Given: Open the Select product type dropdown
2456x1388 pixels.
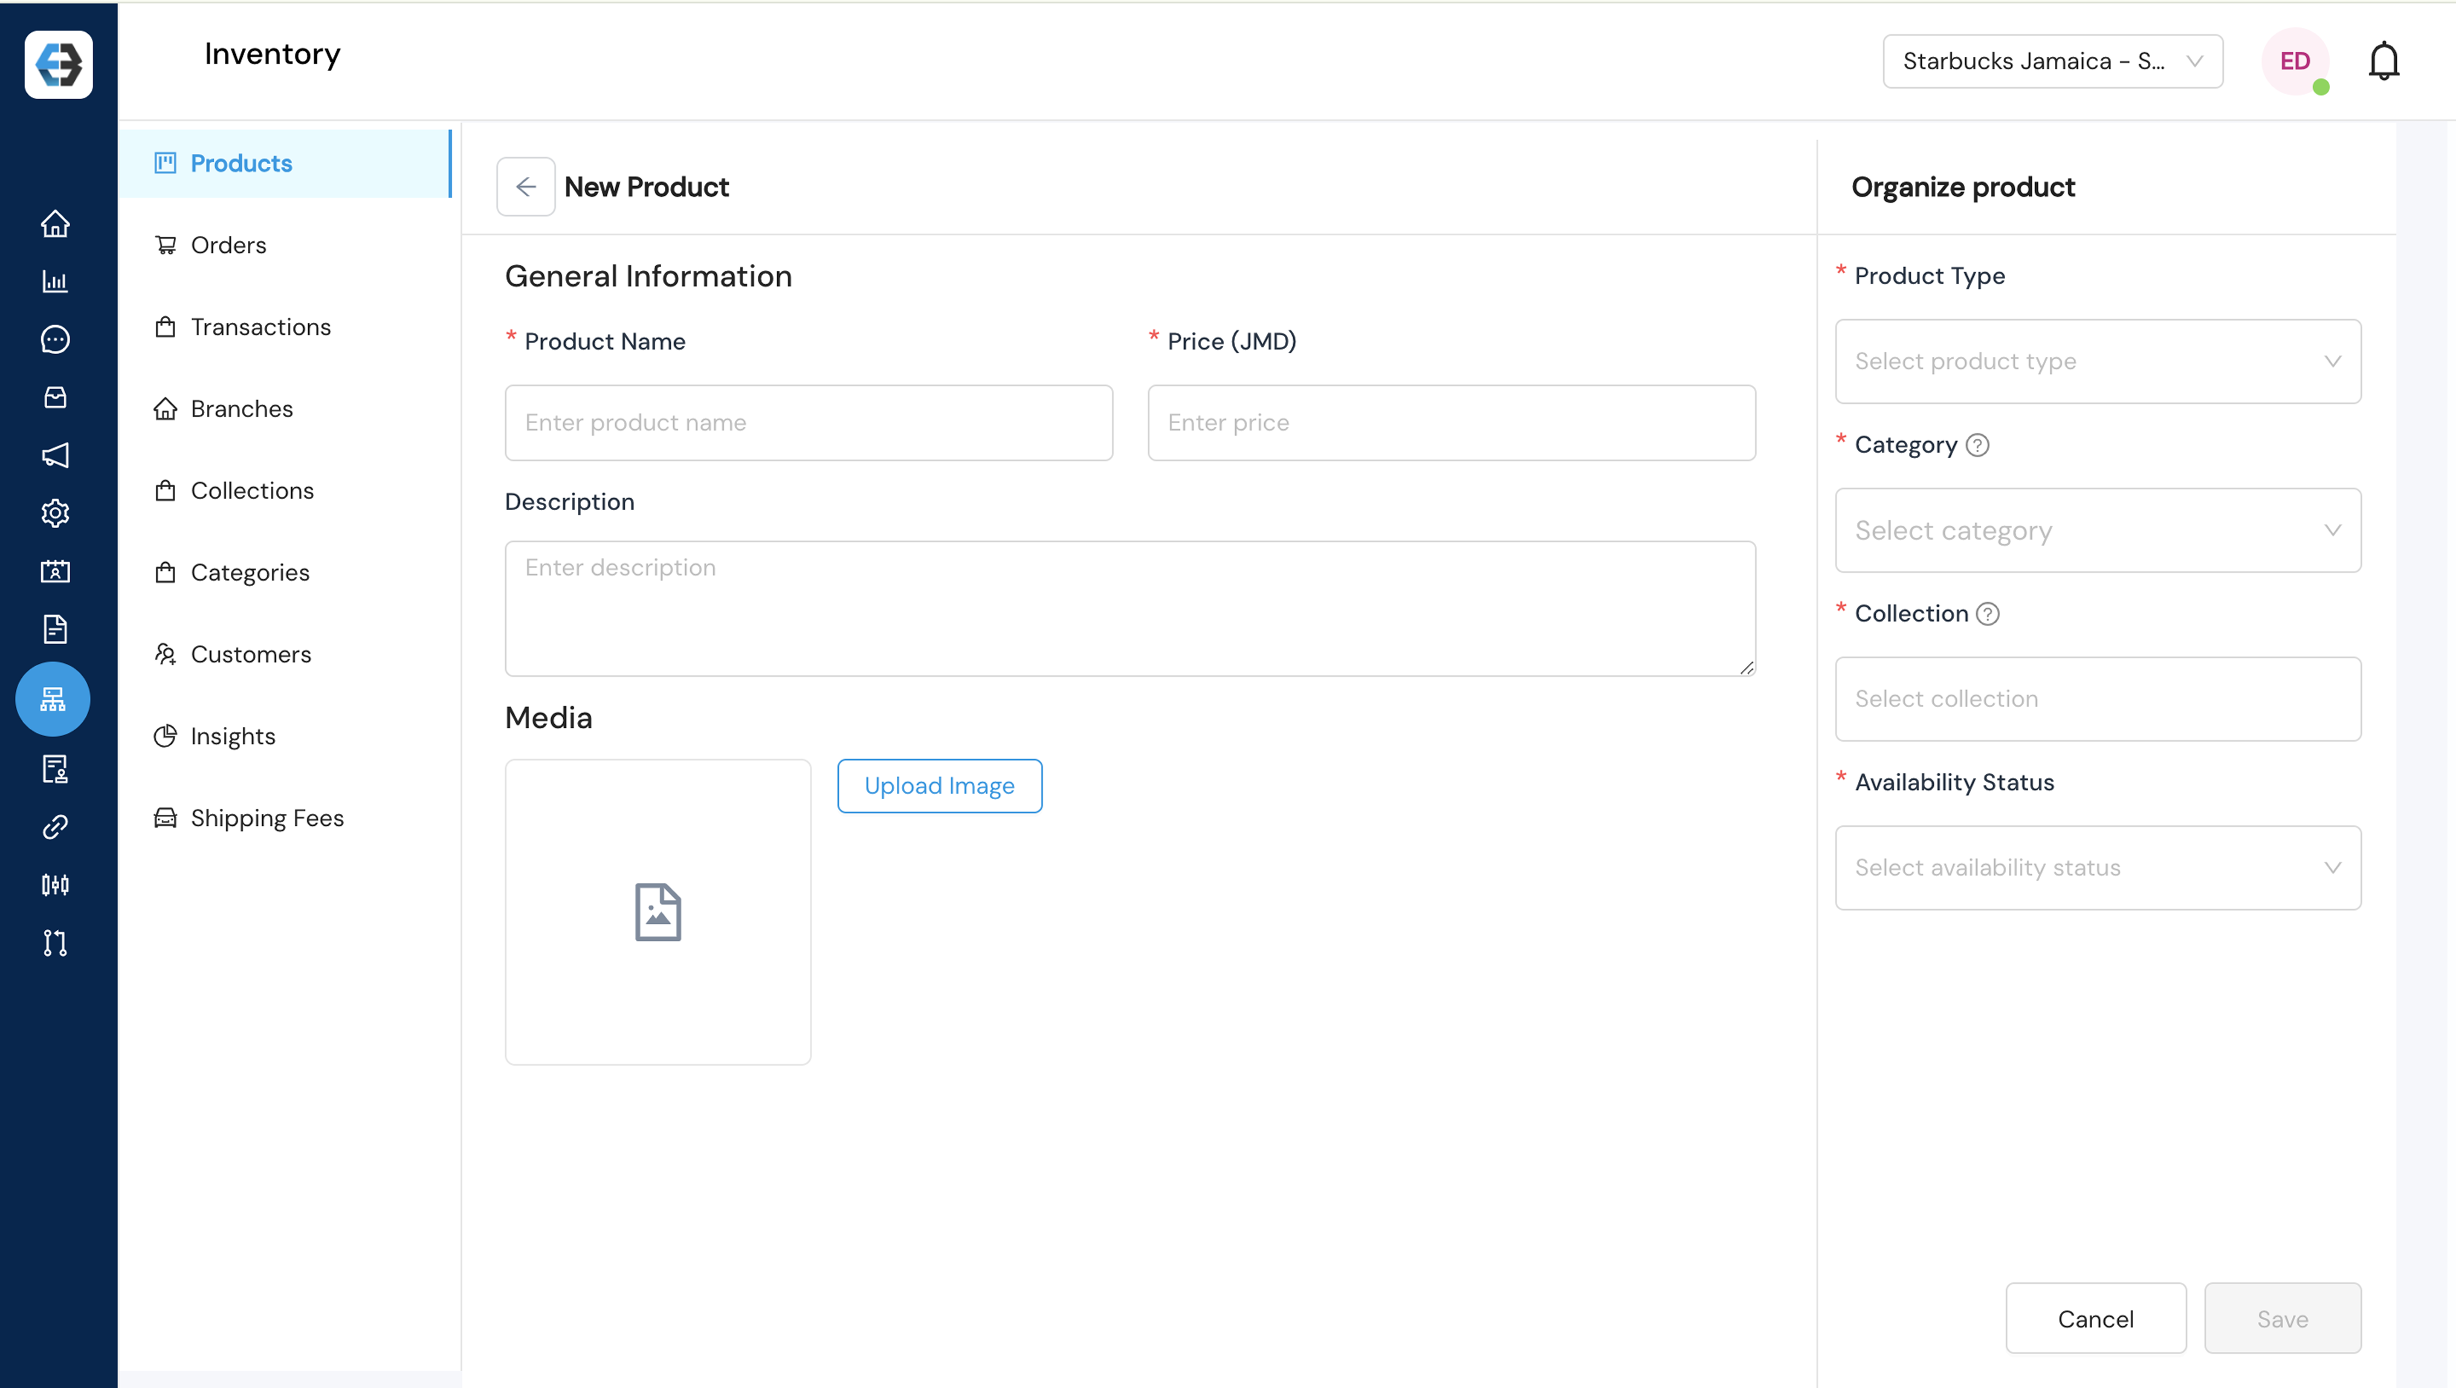Looking at the screenshot, I should [x=2097, y=361].
